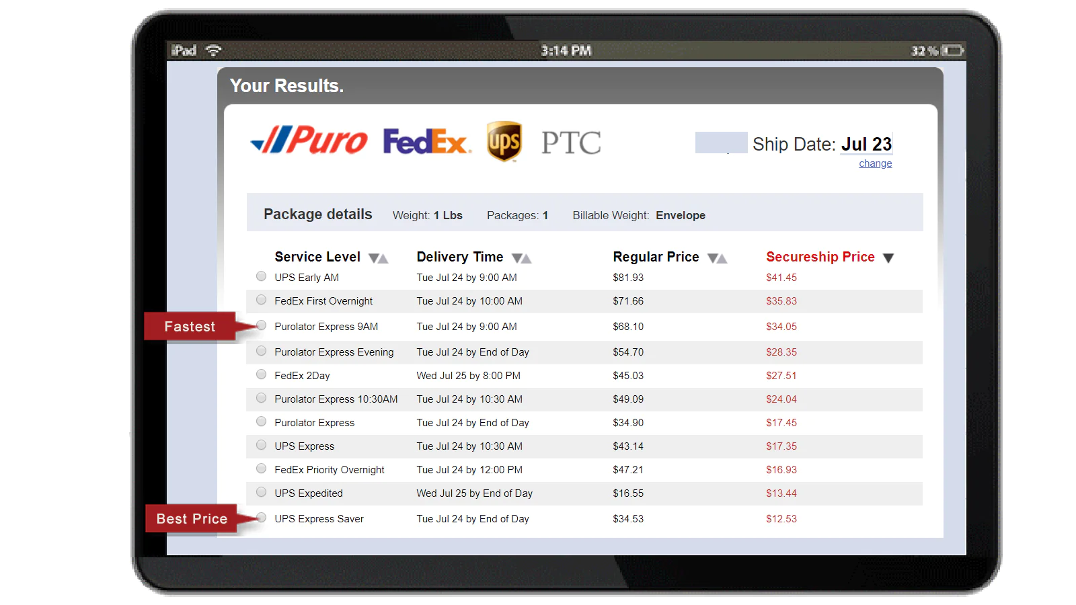Viewport: 1076px width, 605px height.
Task: Click the FedEx logo
Action: [x=426, y=142]
